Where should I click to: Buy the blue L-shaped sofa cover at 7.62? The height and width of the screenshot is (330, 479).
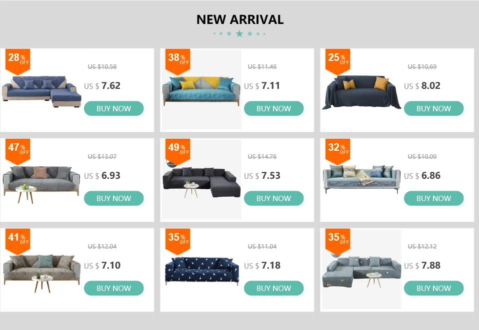[113, 108]
